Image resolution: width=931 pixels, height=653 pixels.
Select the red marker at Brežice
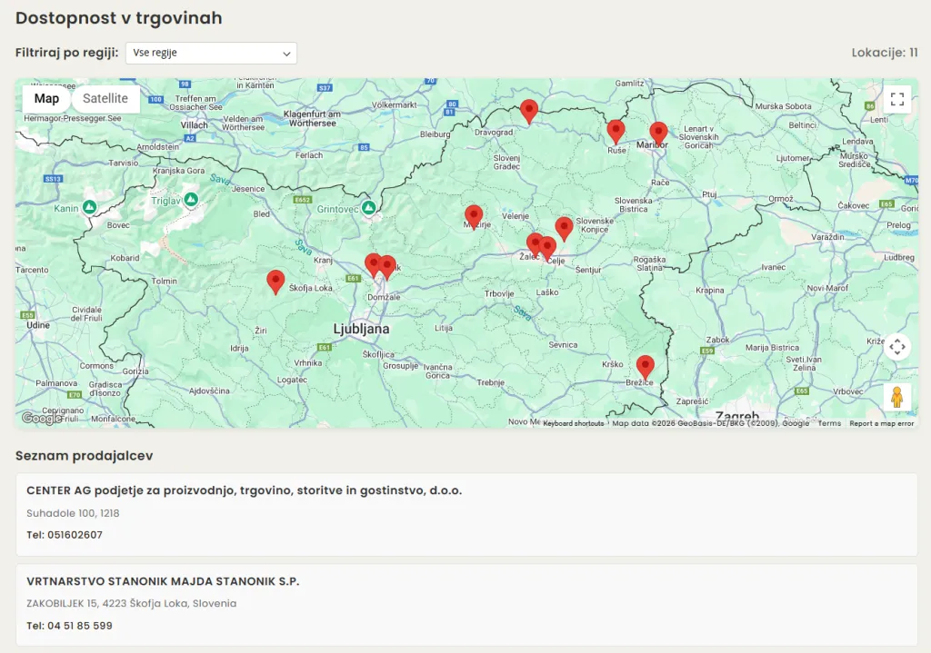pos(645,367)
